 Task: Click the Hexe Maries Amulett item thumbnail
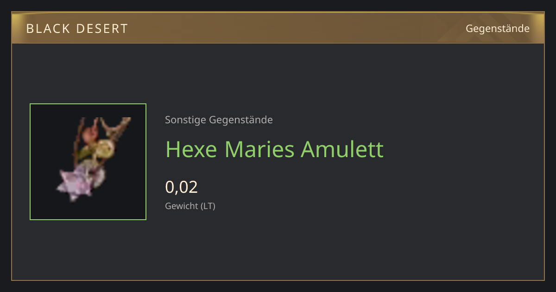[88, 162]
